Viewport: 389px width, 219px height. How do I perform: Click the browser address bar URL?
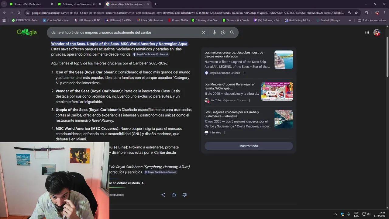[x=188, y=13]
